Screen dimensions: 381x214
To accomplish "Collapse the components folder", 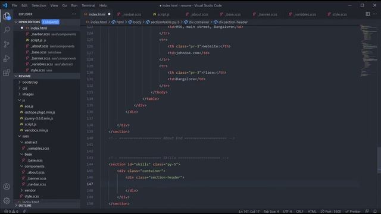I will tap(35, 166).
